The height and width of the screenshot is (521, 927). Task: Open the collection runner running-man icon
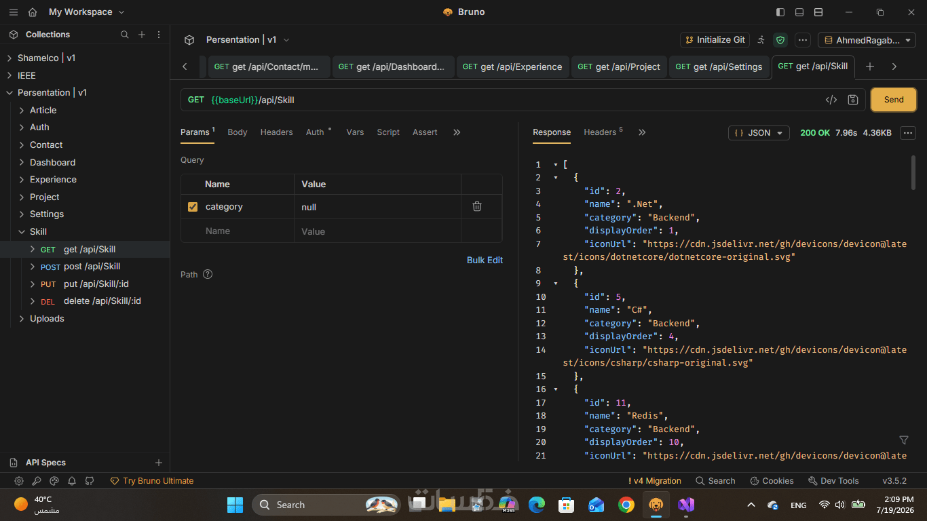(761, 40)
